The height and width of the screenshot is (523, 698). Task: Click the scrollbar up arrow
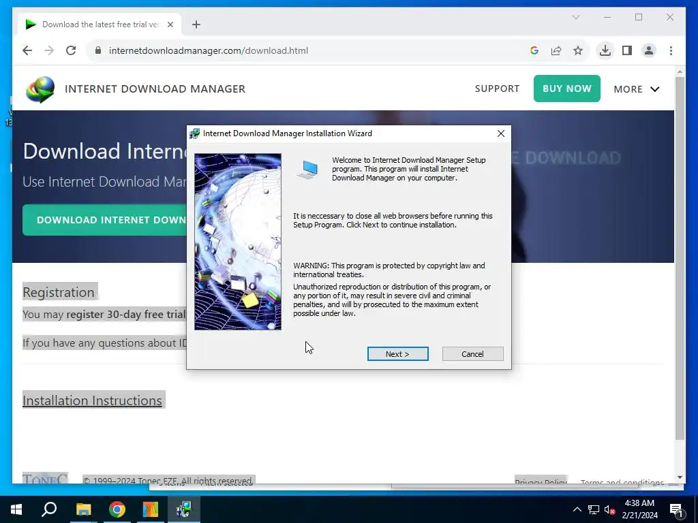[680, 72]
